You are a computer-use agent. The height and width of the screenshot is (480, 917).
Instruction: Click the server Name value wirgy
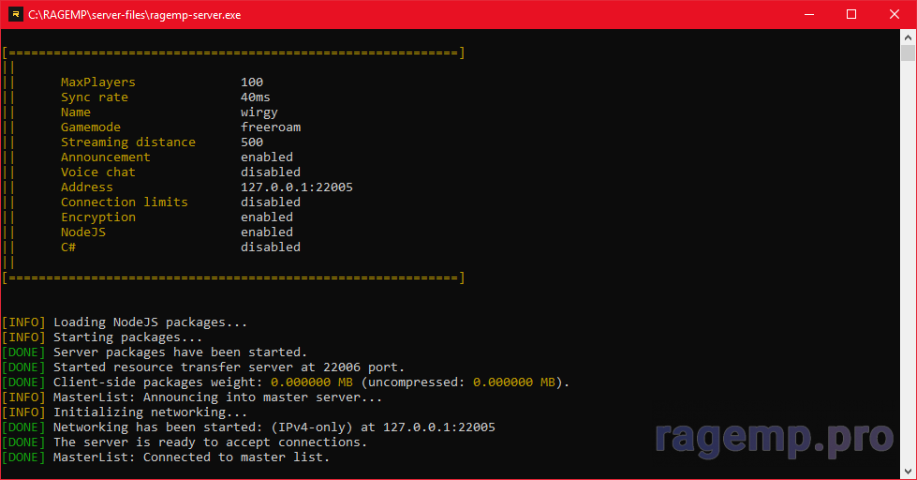[259, 112]
